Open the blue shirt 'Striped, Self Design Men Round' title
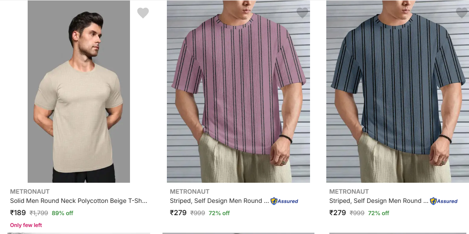 (379, 201)
